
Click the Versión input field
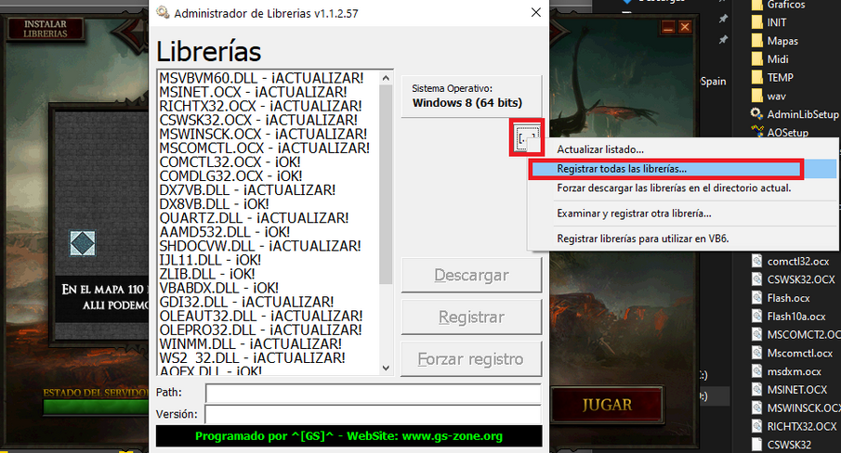click(x=374, y=414)
